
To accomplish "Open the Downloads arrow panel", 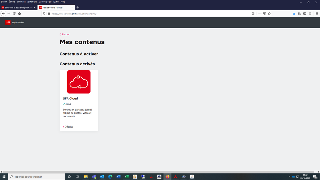I will tap(294, 13).
